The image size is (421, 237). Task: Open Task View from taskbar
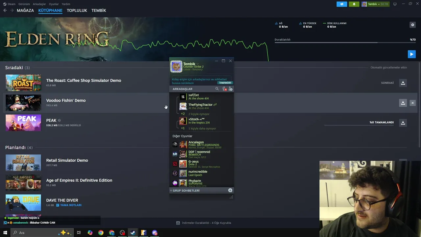(x=79, y=233)
